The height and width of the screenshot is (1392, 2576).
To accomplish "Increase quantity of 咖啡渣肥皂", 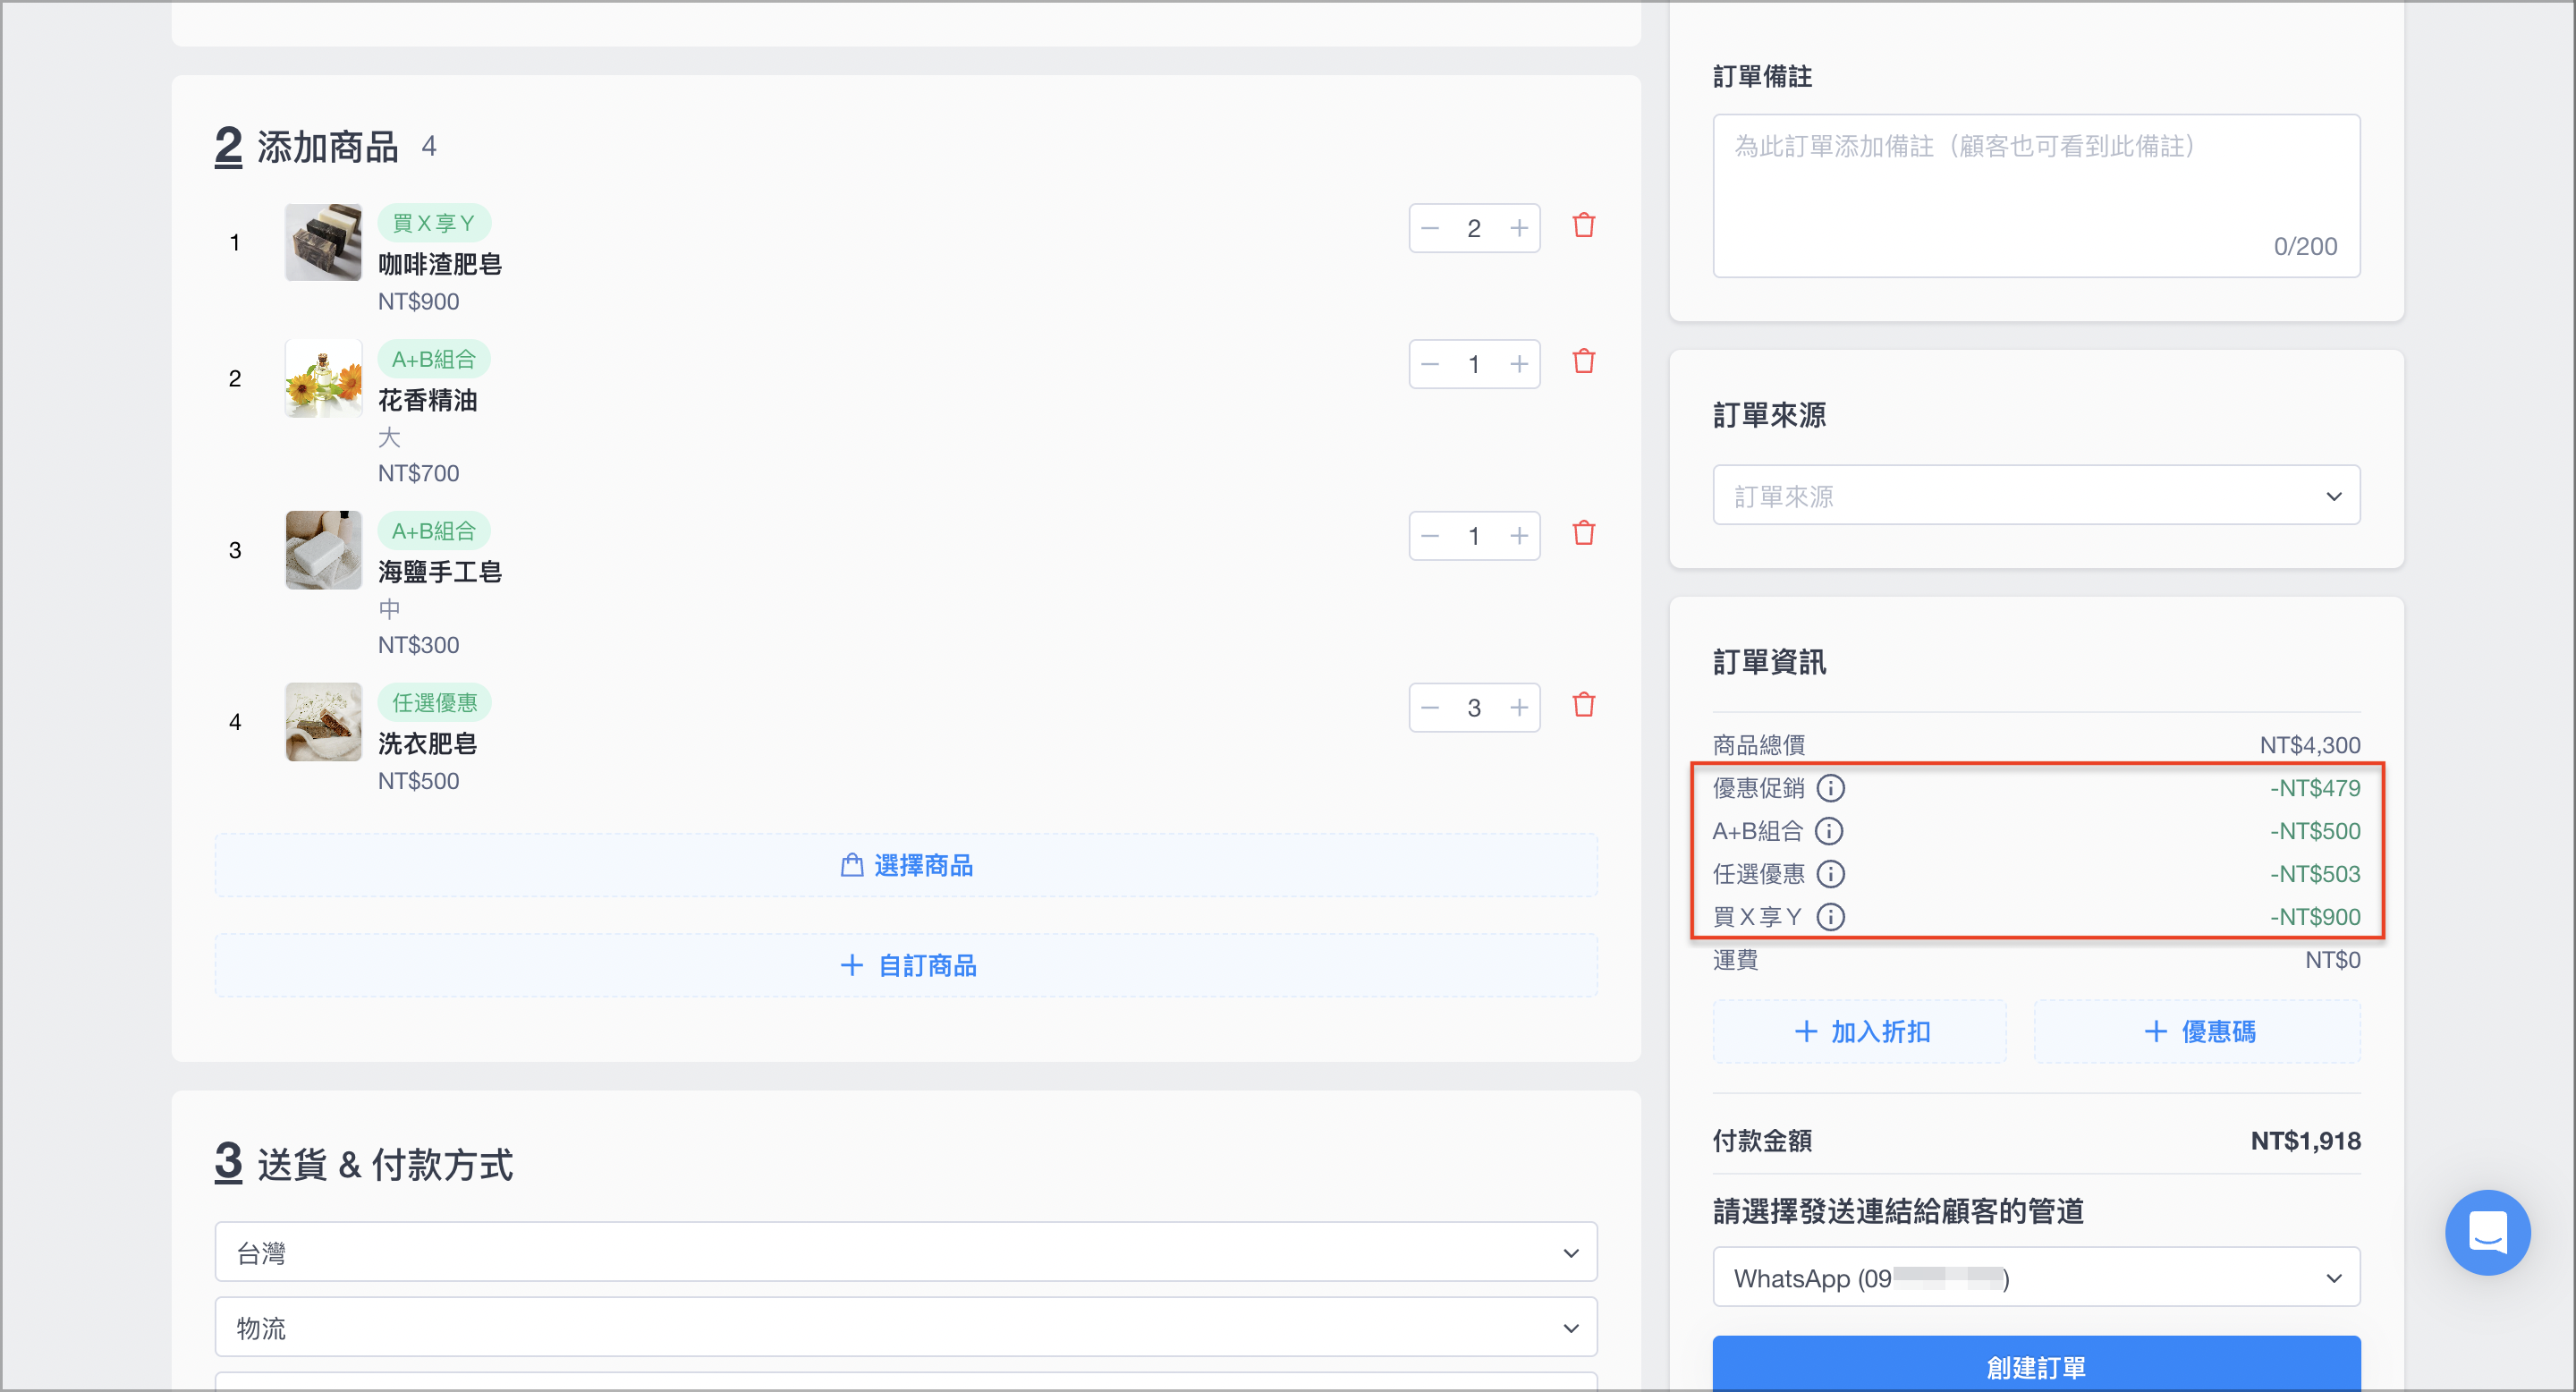I will point(1519,229).
